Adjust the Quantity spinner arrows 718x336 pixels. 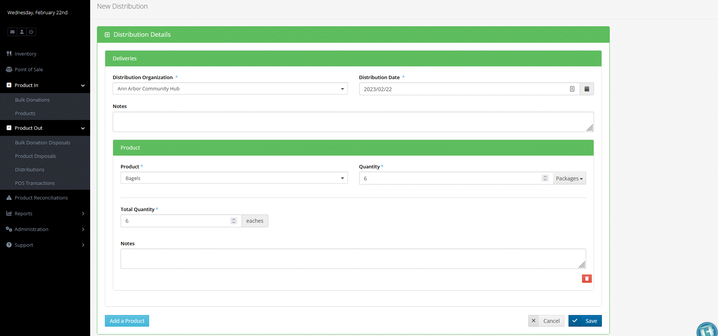tap(545, 178)
